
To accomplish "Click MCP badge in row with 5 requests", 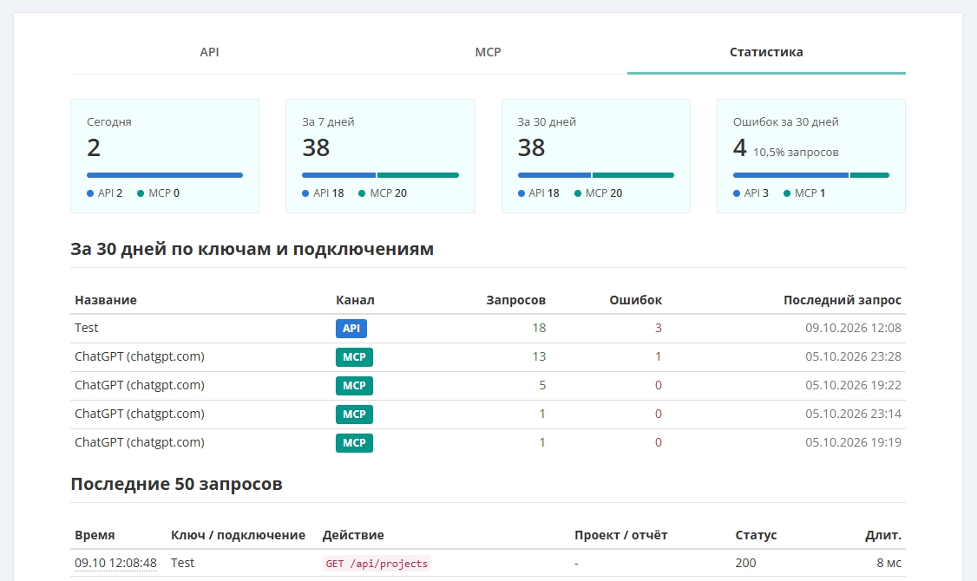I will pyautogui.click(x=354, y=386).
